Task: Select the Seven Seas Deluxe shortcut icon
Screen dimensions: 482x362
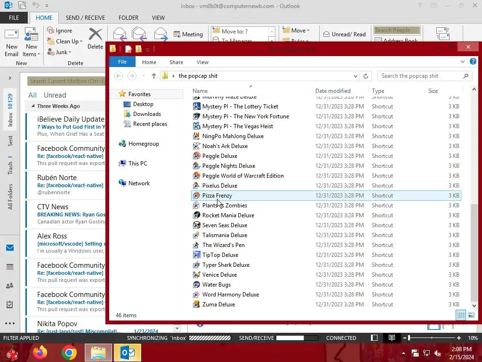Action: coord(196,225)
